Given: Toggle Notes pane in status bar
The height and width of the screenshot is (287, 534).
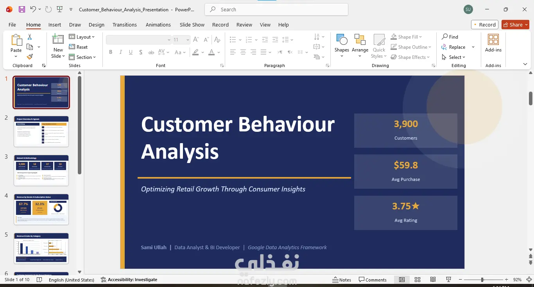Looking at the screenshot, I should 342,280.
